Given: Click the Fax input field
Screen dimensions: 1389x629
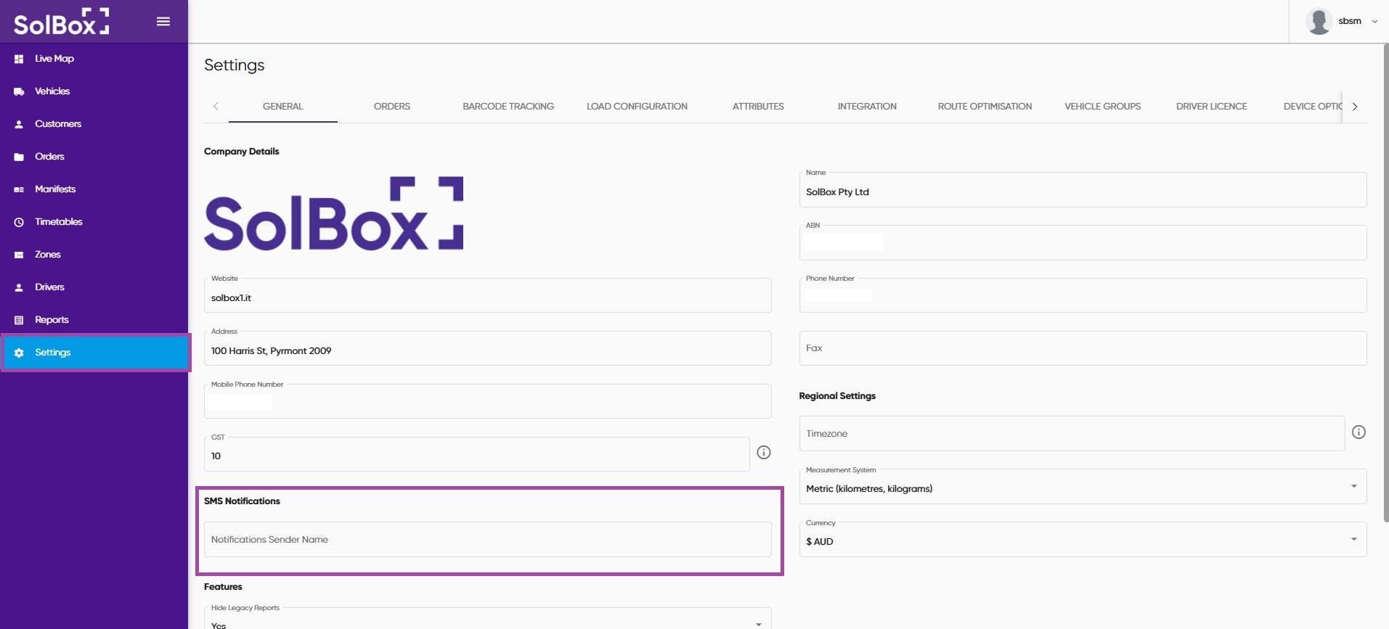Looking at the screenshot, I should pos(1083,348).
